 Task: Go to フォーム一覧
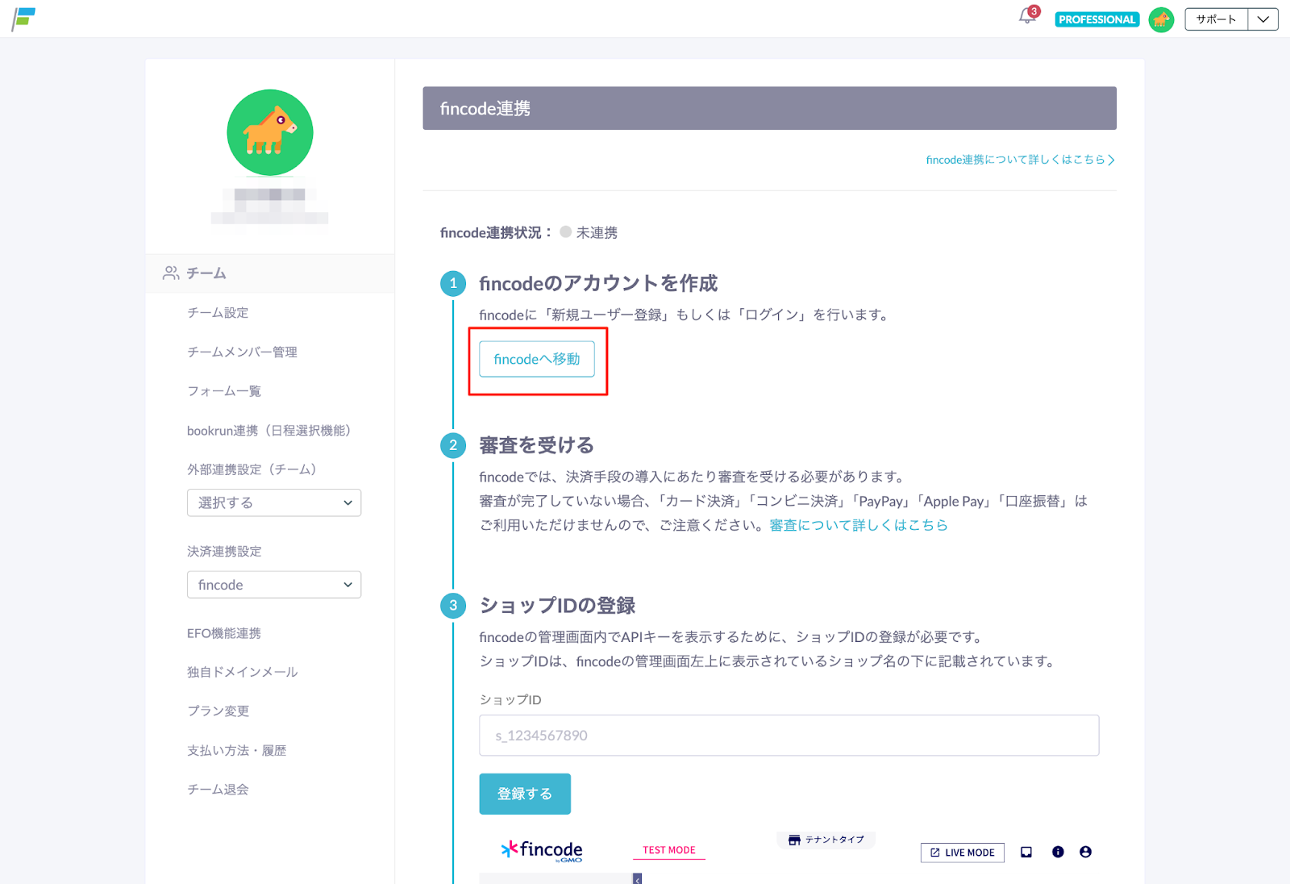point(224,391)
